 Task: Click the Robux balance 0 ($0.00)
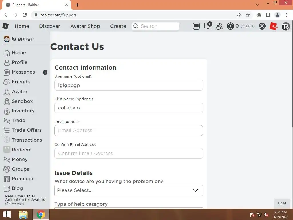tap(245, 26)
